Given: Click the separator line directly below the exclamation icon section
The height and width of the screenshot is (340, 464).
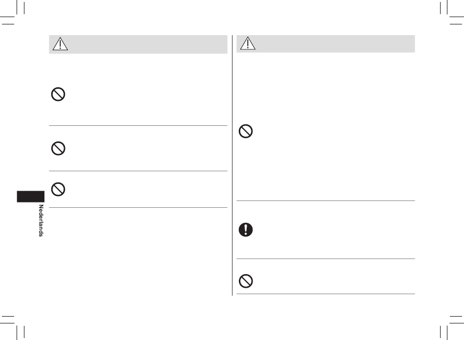Looking at the screenshot, I should point(326,259).
